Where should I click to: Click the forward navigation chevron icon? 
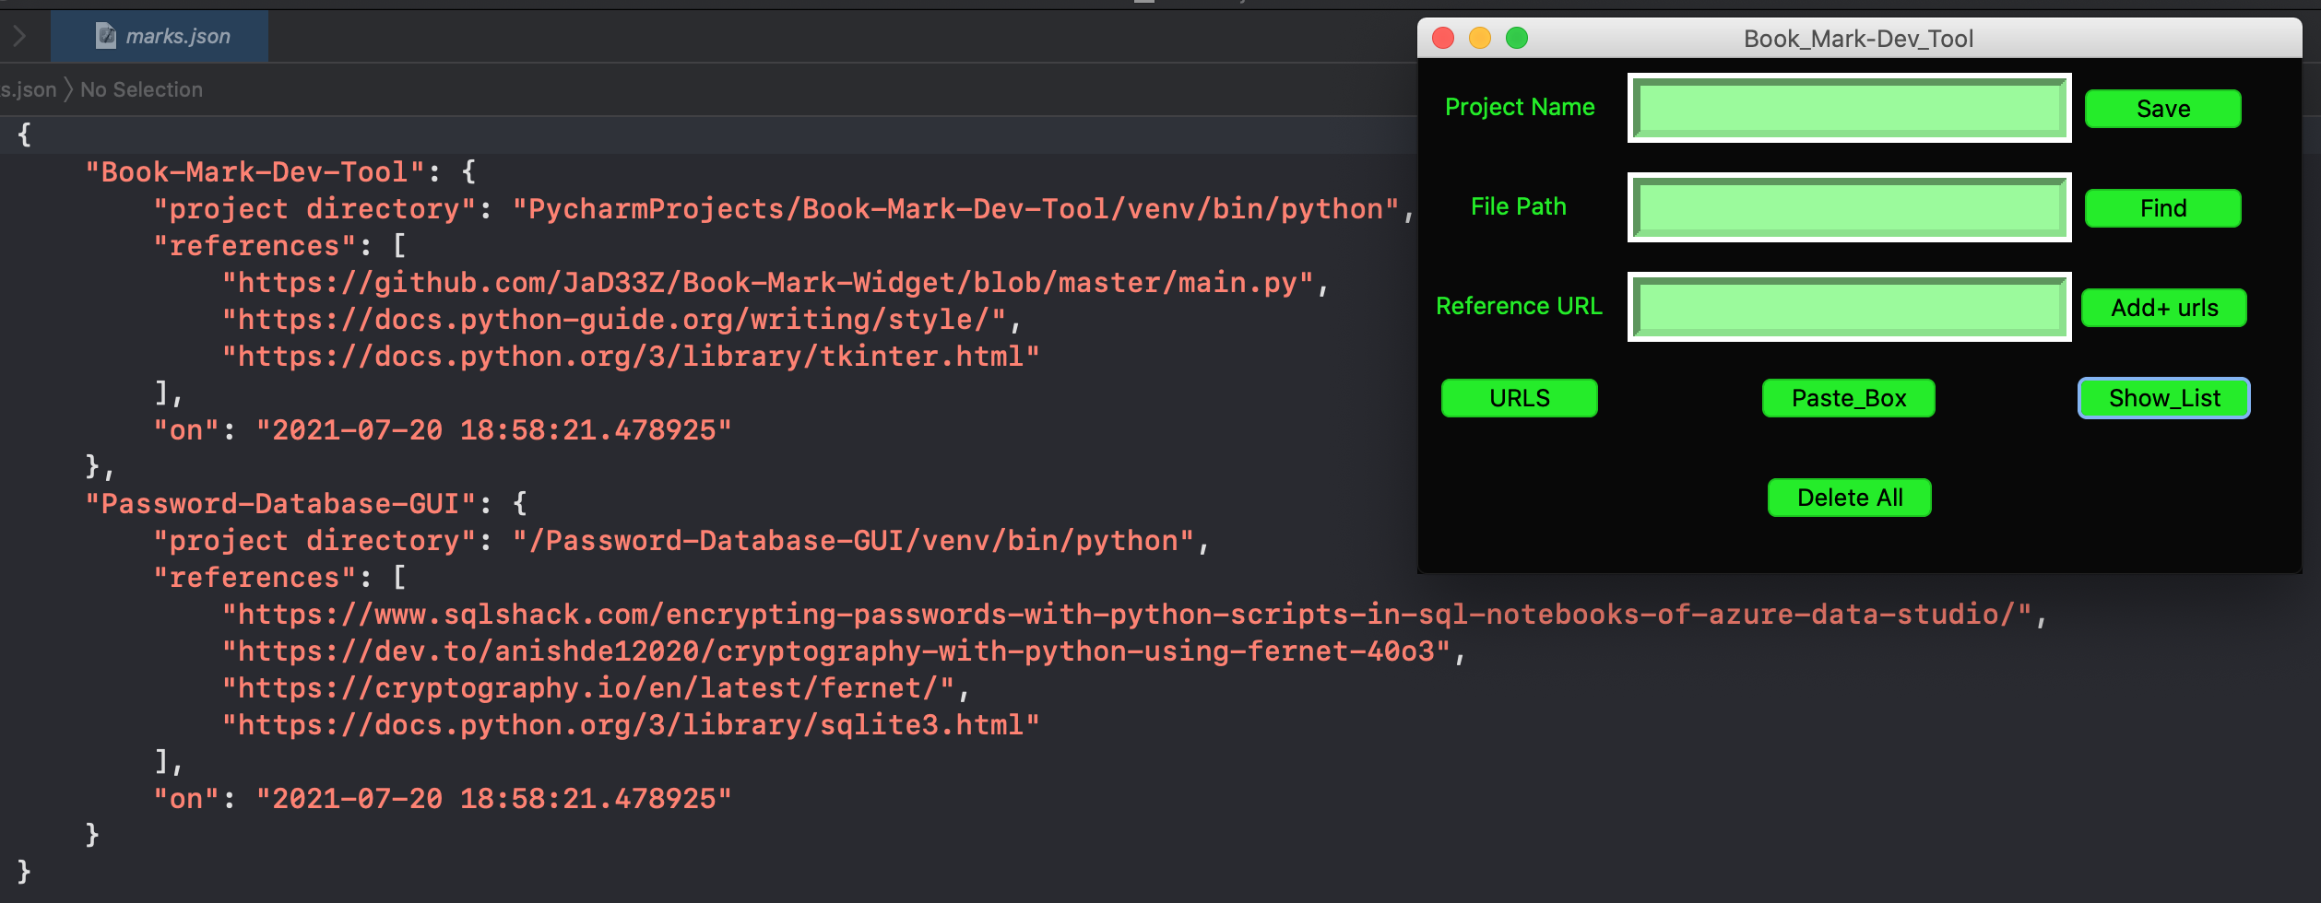(x=19, y=36)
